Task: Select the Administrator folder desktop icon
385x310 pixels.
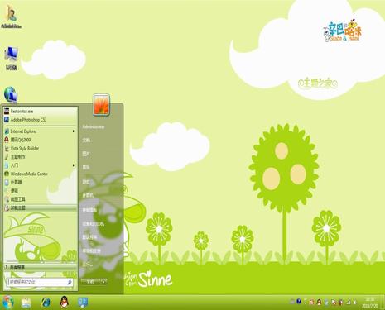Action: (11, 17)
